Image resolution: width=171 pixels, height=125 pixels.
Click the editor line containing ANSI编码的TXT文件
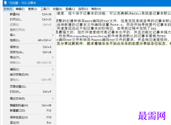(x=114, y=21)
